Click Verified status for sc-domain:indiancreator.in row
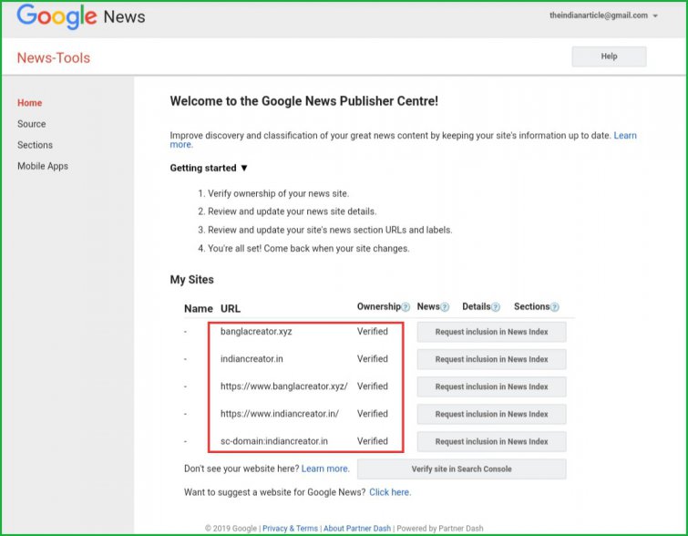688x536 pixels. [373, 441]
